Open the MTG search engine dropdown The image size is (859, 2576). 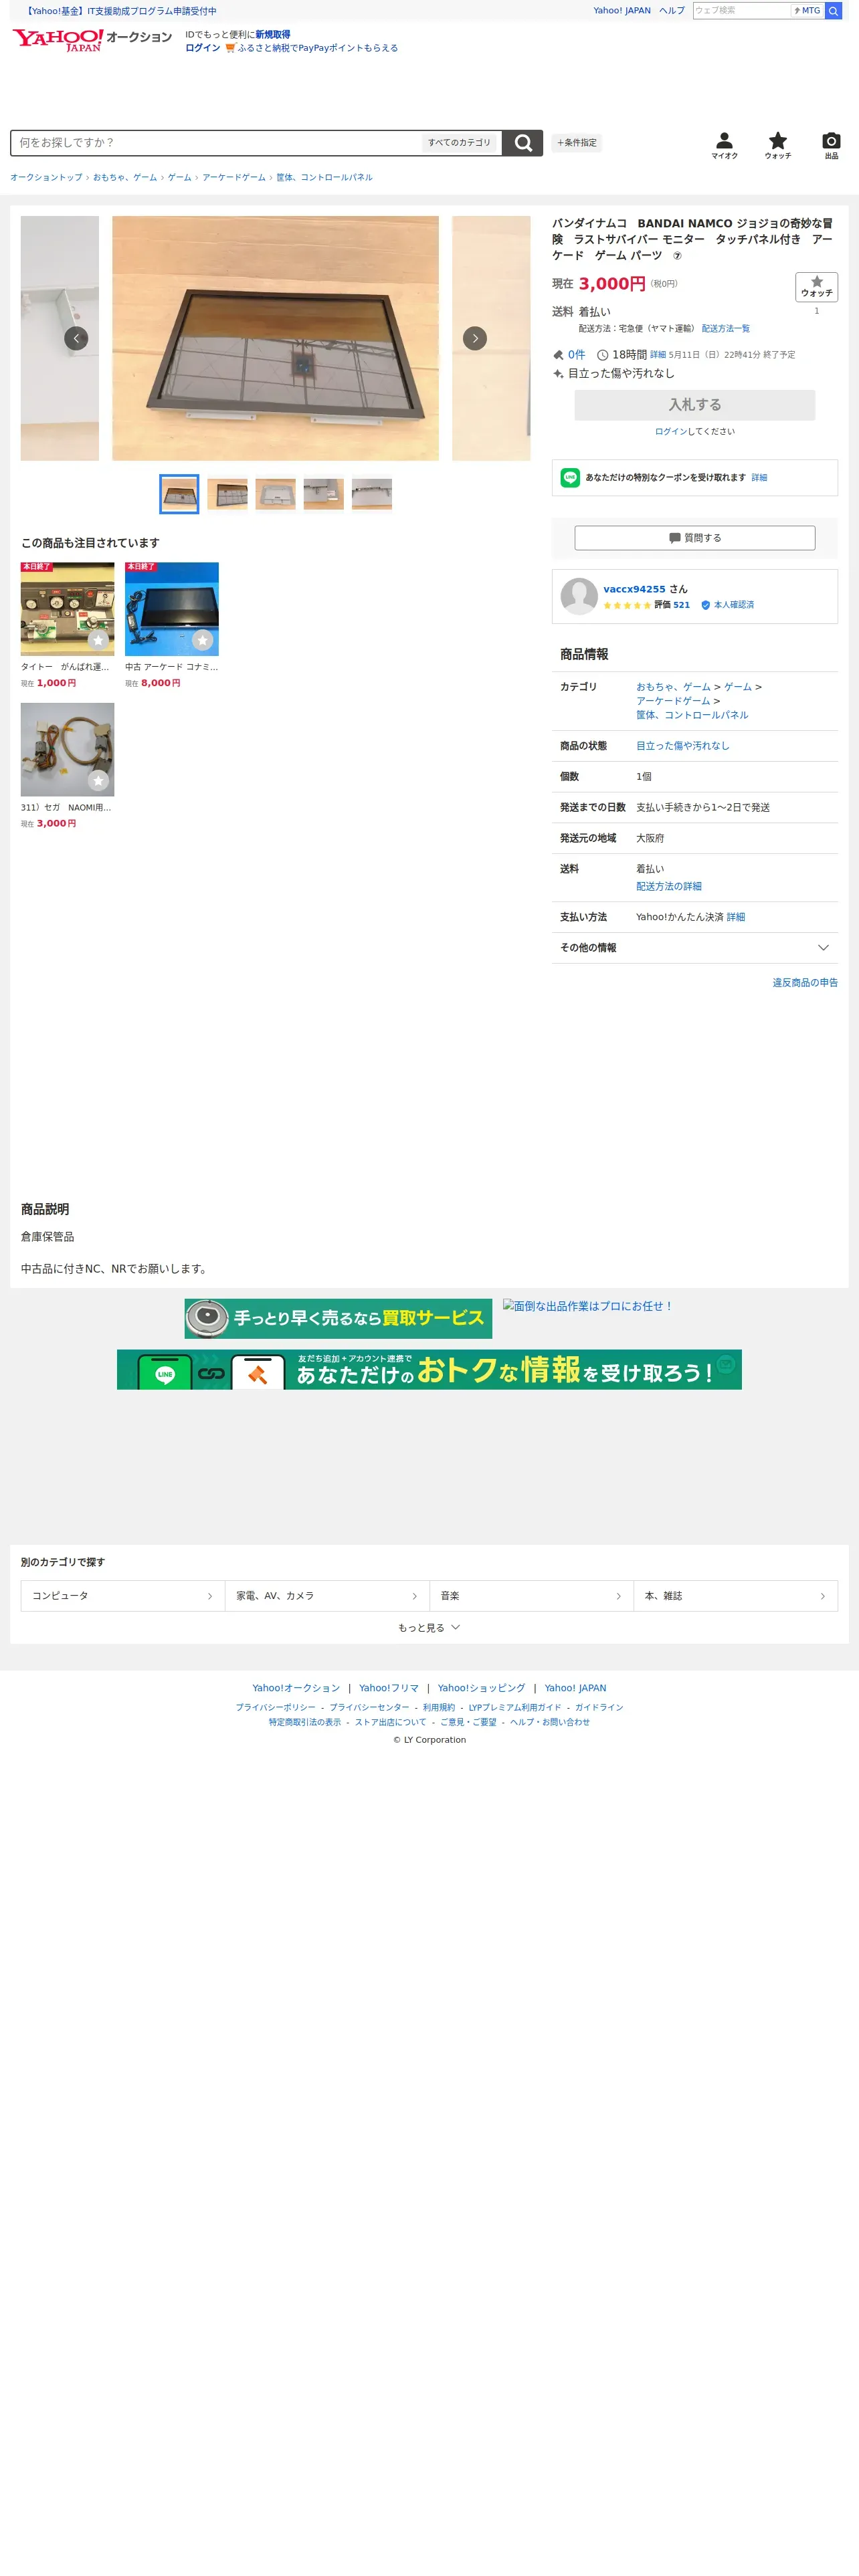pos(807,11)
